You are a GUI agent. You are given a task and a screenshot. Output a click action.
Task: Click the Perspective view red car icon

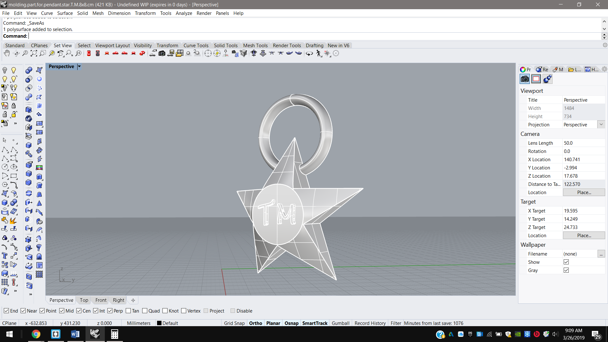[x=142, y=53]
